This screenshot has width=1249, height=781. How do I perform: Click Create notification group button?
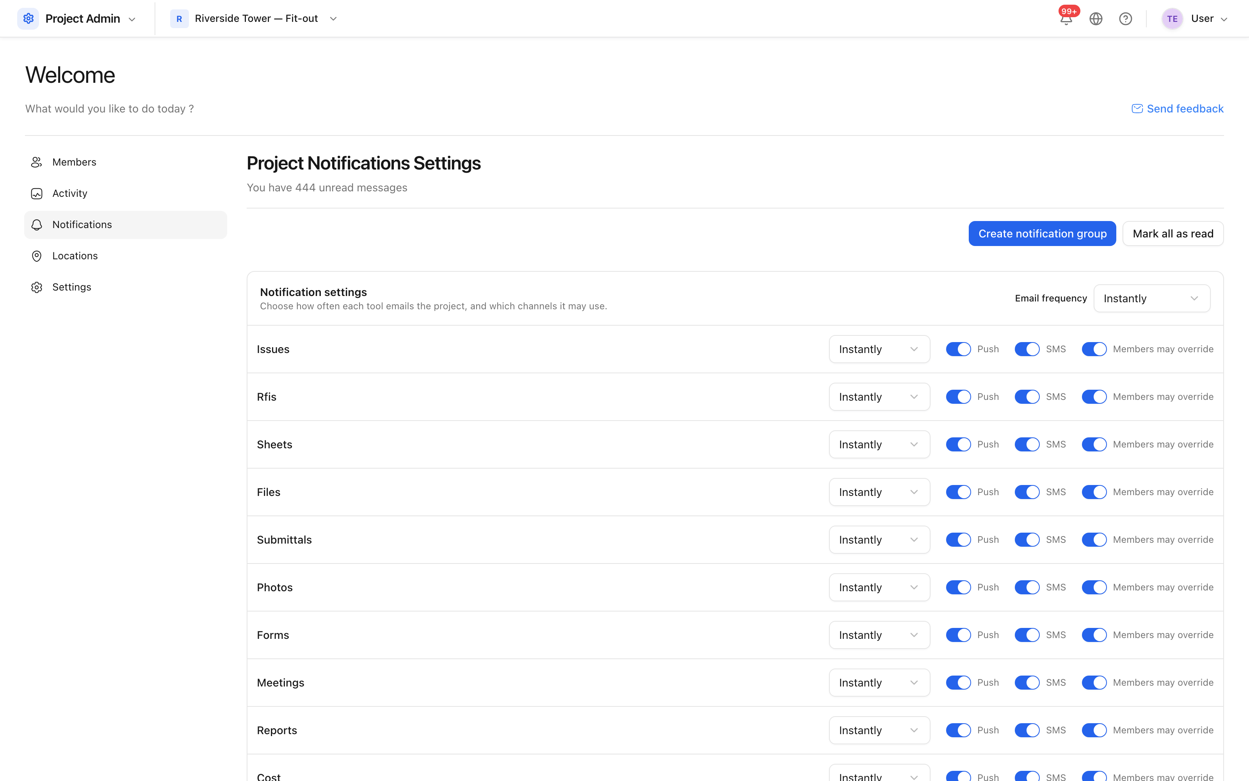coord(1042,234)
